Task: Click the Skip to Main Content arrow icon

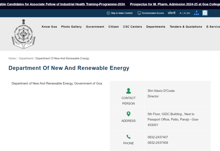Action: [108, 13]
